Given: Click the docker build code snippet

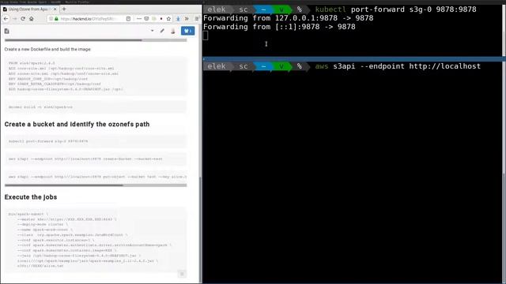Looking at the screenshot, I should tap(96, 107).
